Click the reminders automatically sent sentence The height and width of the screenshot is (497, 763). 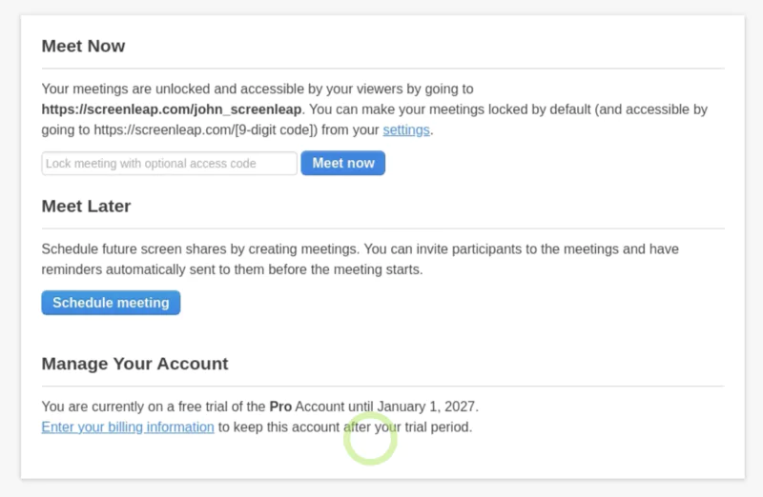click(x=232, y=269)
